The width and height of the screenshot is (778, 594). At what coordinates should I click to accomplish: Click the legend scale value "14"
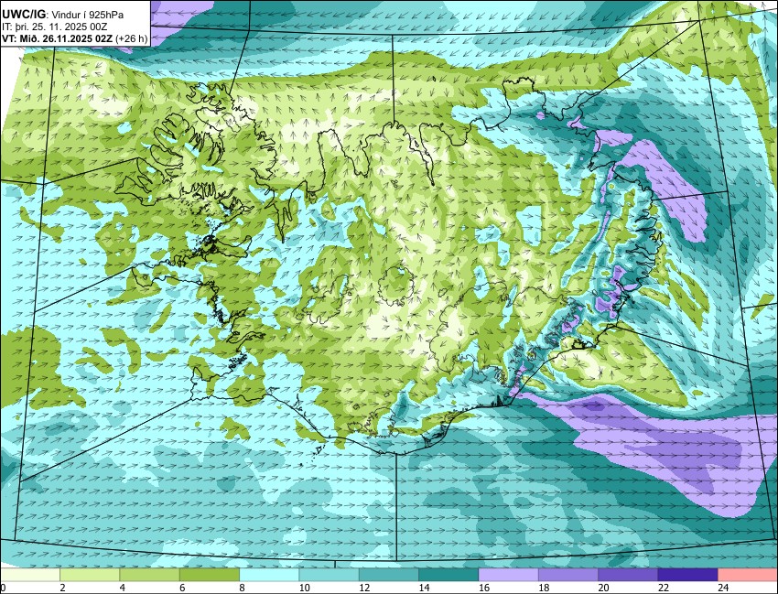(x=424, y=588)
